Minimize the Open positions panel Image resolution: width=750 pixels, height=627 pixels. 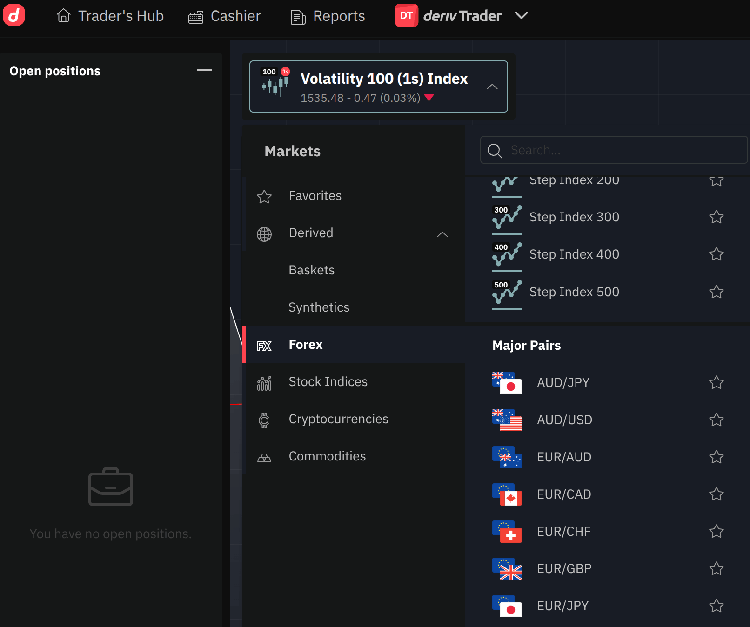coord(204,70)
